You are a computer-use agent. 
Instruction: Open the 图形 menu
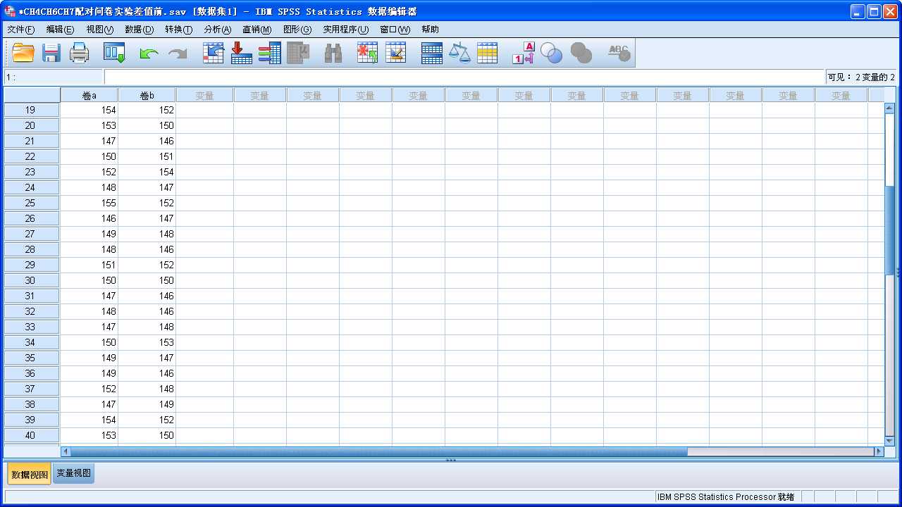(297, 30)
